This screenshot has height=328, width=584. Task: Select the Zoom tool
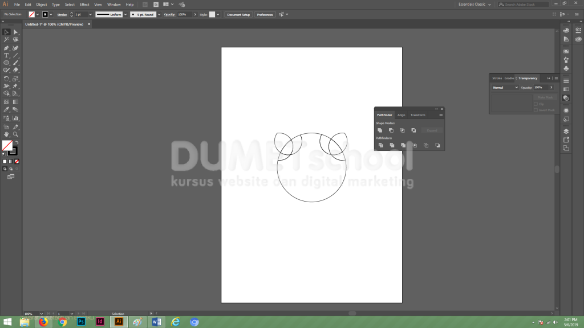click(x=15, y=134)
